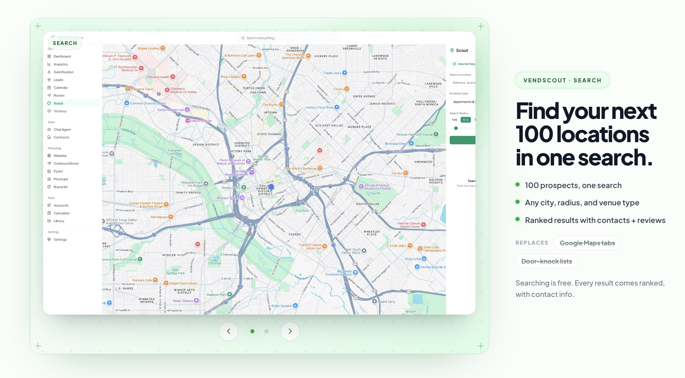Viewport: 685px width, 378px height.
Task: Click the Mockups camera icon
Action: (49, 179)
